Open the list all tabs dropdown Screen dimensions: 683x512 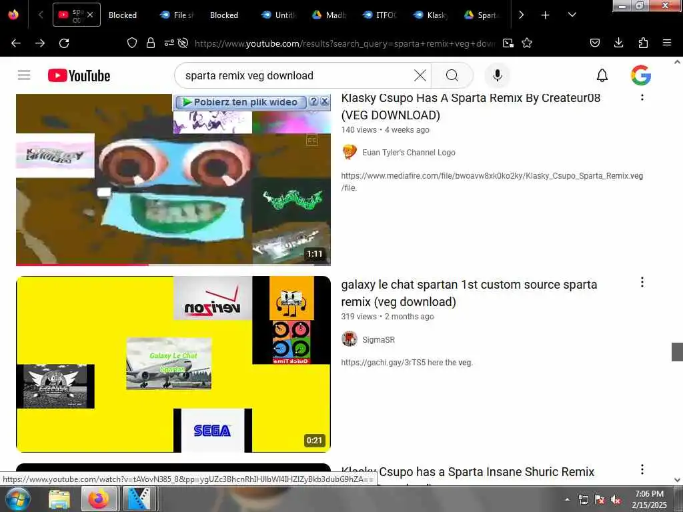[572, 15]
